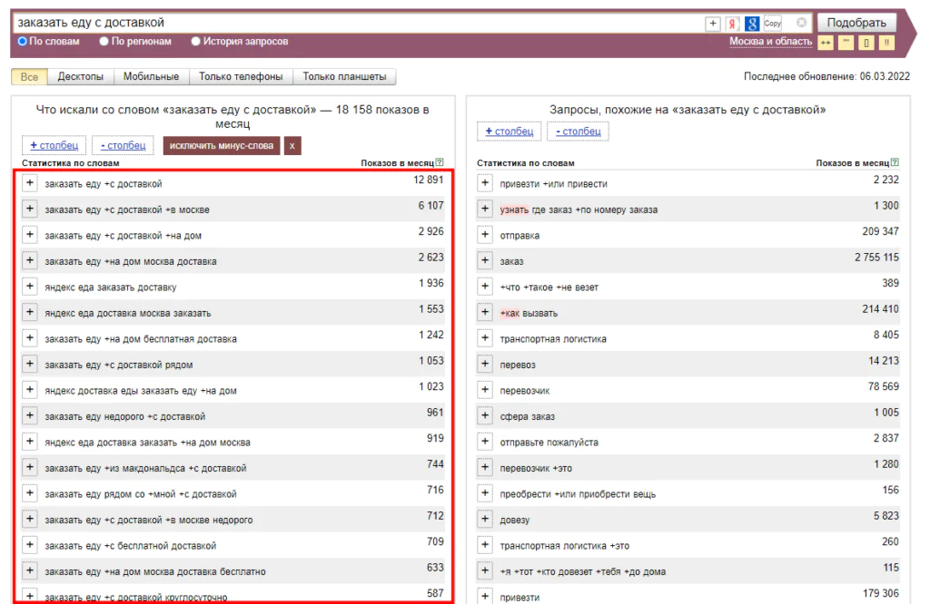Add similar query сфера заказ with plus
930x604 pixels.
(x=485, y=415)
